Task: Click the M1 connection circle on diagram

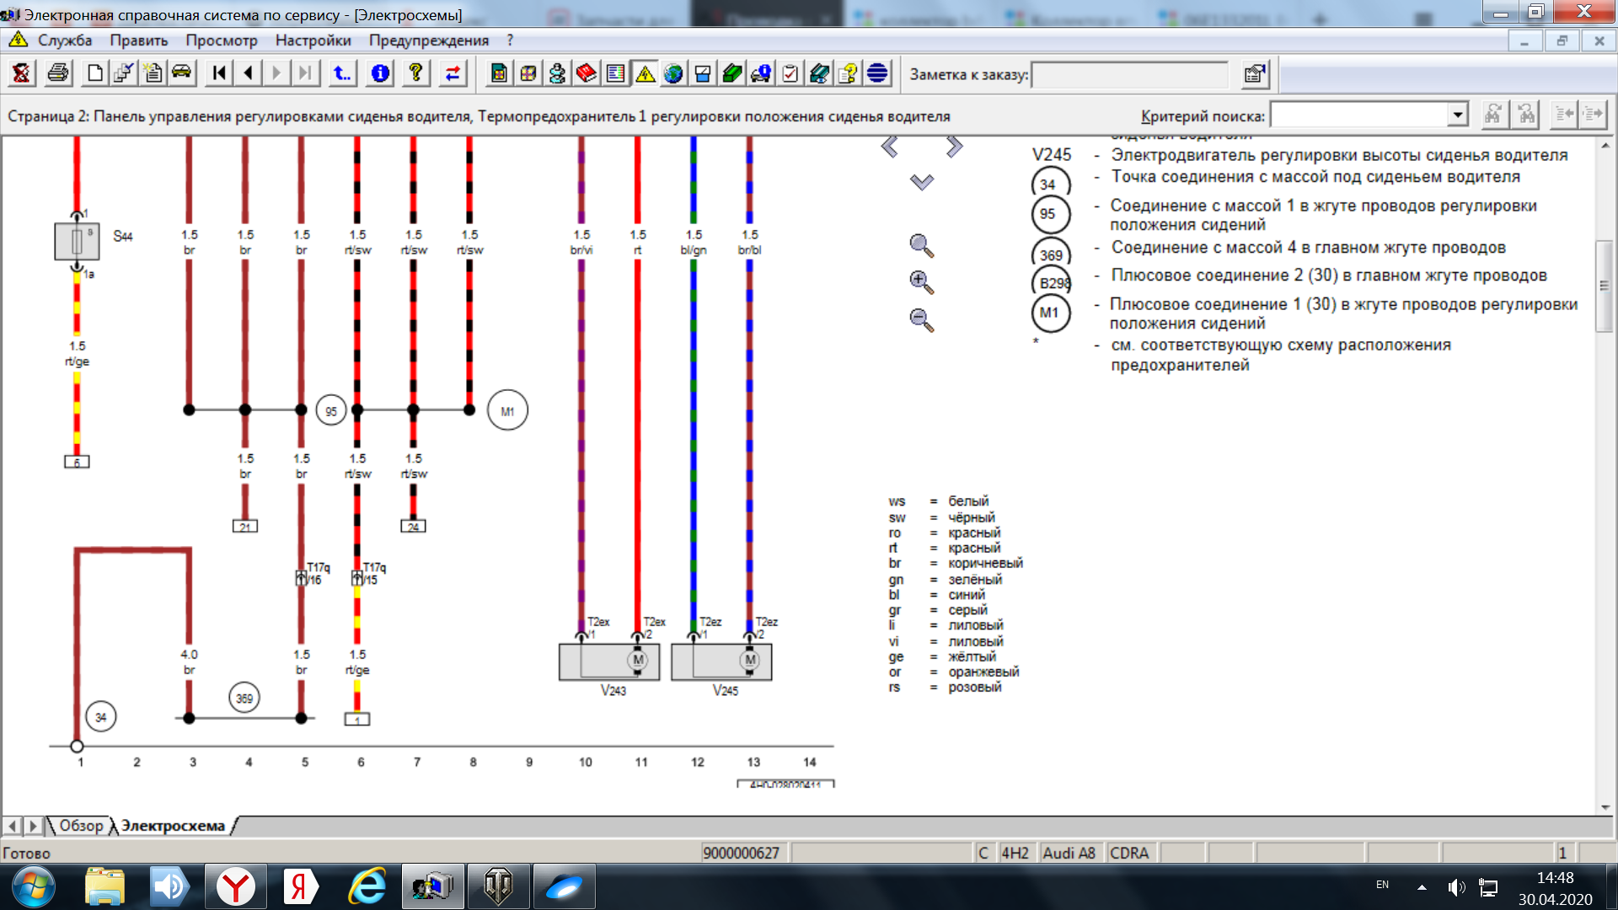Action: click(x=507, y=410)
